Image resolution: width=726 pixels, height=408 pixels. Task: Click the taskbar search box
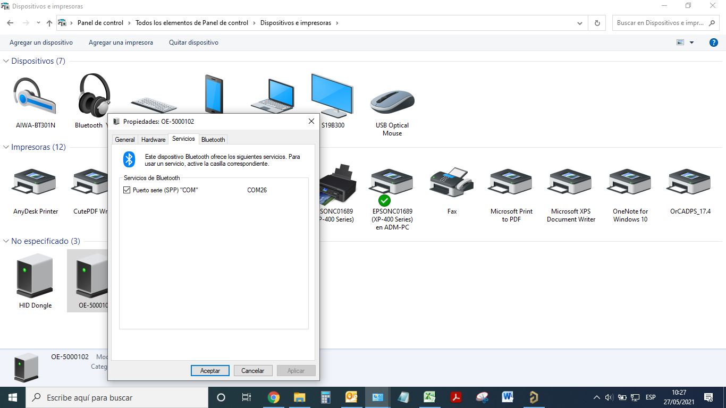tap(117, 397)
